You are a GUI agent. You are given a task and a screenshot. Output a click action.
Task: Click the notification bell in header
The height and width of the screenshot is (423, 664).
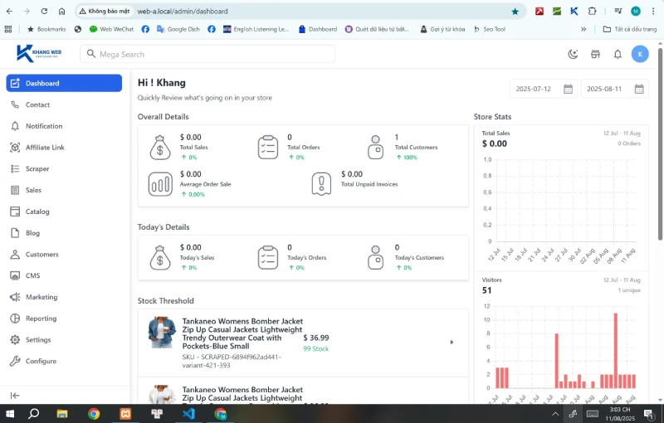pyautogui.click(x=618, y=54)
